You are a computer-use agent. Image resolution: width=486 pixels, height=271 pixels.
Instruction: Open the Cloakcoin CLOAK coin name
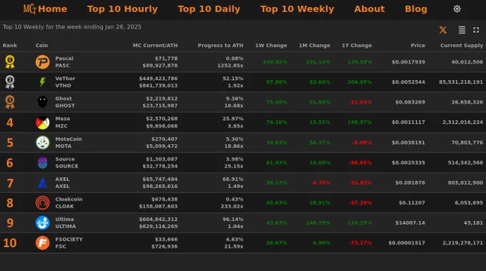(x=69, y=202)
